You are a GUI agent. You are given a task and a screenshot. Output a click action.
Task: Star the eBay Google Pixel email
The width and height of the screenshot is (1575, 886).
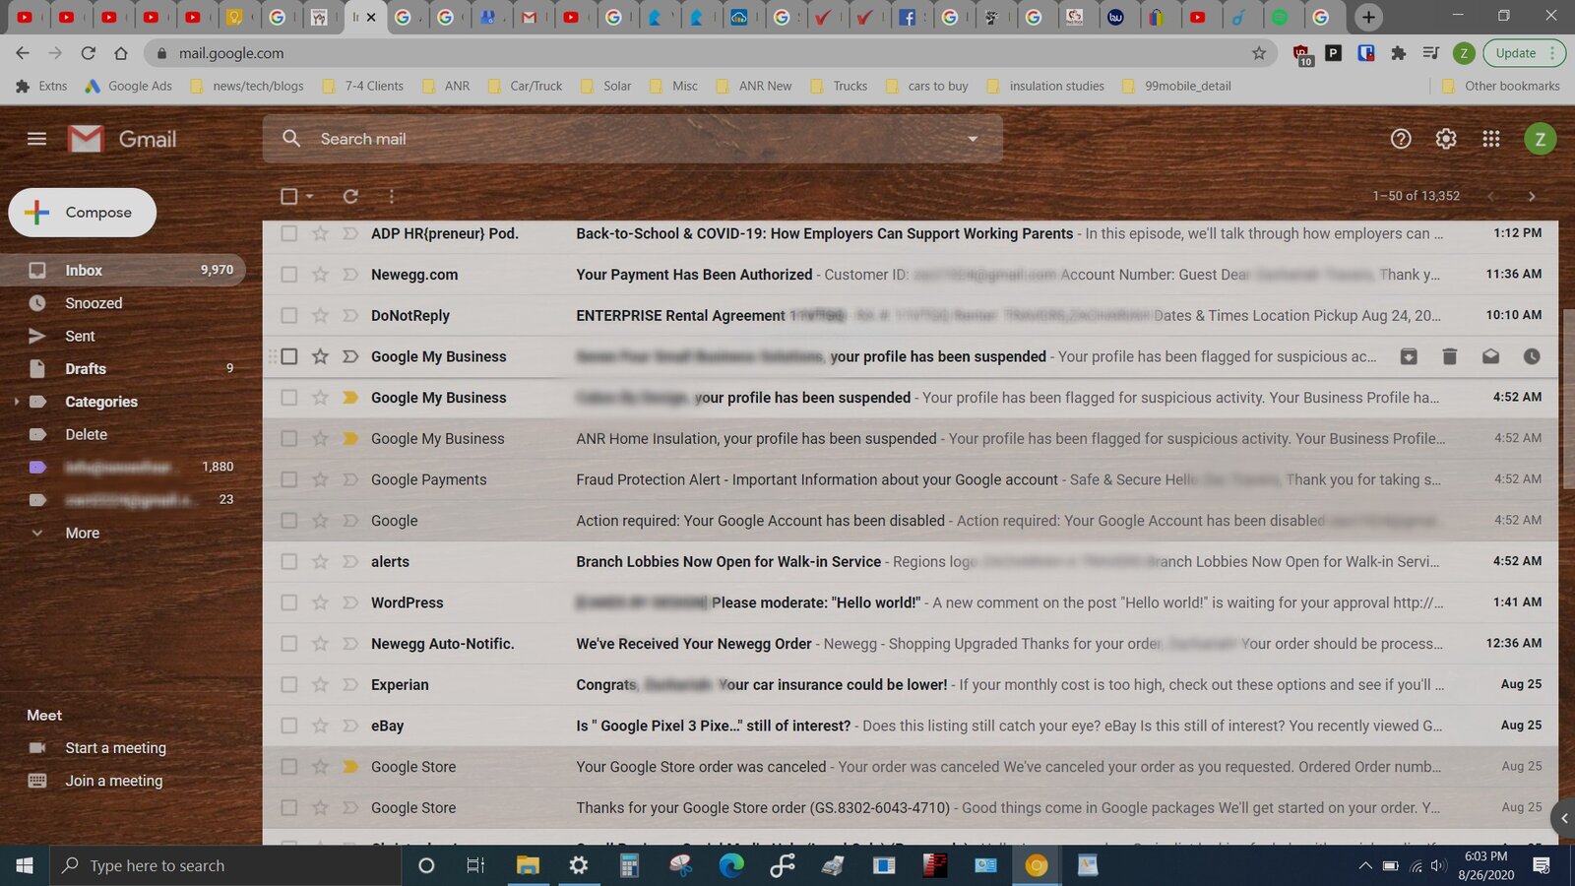320,726
